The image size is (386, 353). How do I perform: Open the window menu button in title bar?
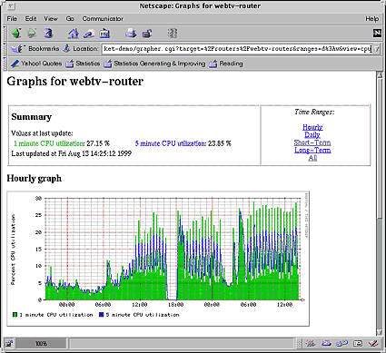pyautogui.click(x=11, y=6)
